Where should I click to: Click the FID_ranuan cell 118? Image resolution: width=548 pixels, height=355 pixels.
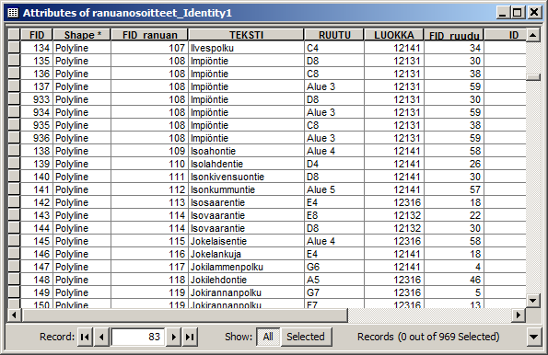(x=149, y=280)
